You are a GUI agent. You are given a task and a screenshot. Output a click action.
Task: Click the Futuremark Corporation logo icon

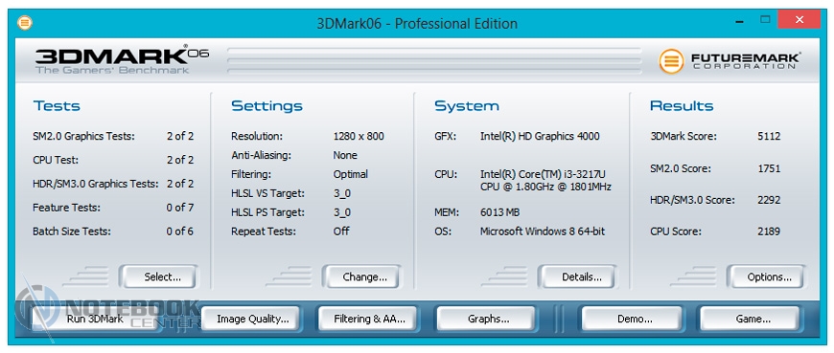671,60
